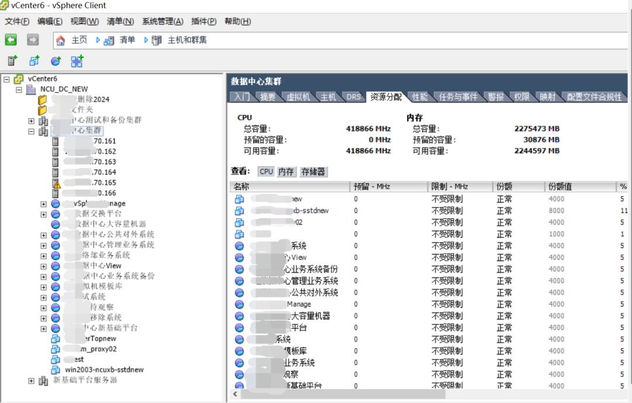Navigate back using the green back arrow

point(11,39)
